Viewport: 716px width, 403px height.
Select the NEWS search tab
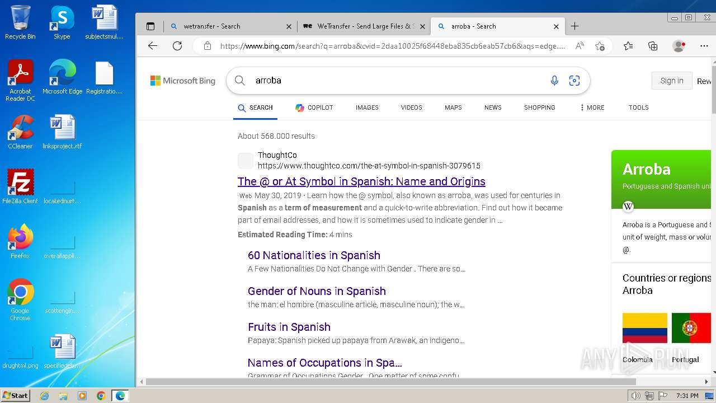[x=493, y=107]
